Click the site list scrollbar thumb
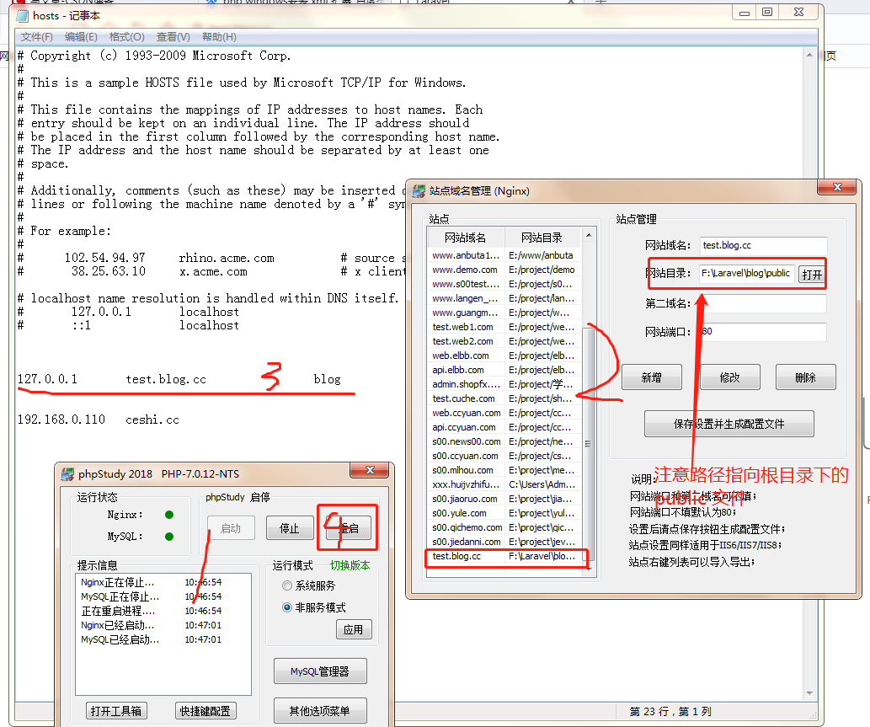The width and height of the screenshot is (870, 727). pyautogui.click(x=589, y=443)
